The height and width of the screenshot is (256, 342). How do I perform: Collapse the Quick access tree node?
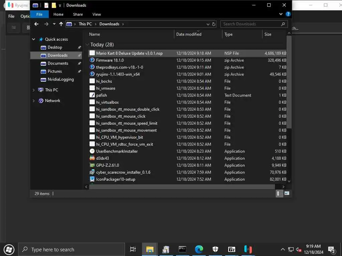pos(34,39)
